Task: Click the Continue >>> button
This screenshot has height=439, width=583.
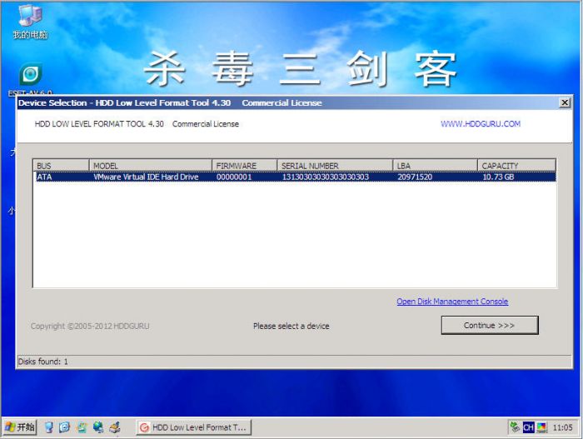Action: pyautogui.click(x=490, y=326)
